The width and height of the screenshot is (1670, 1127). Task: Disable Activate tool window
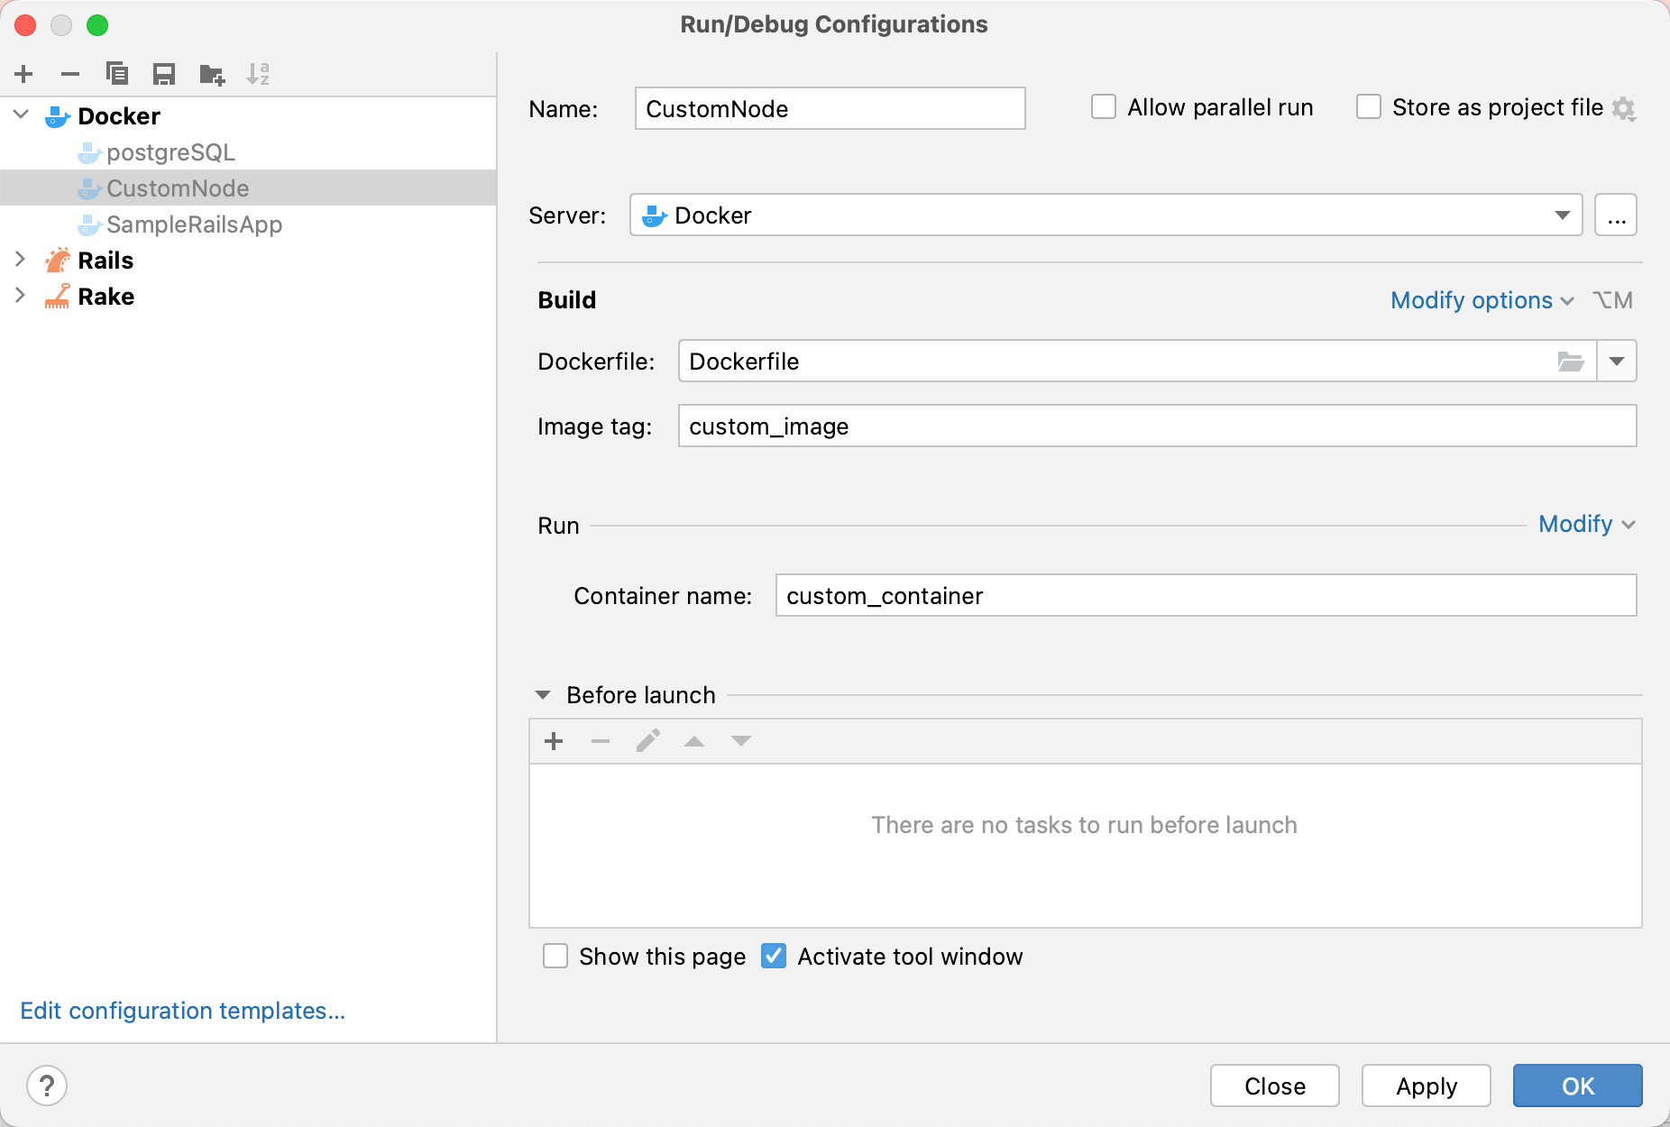774,956
